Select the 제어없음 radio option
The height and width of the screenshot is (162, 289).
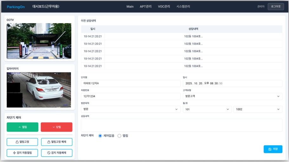100,136
